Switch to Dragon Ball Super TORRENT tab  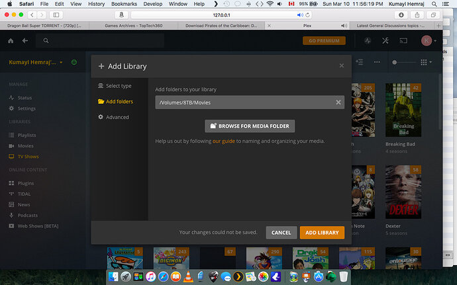[44, 26]
